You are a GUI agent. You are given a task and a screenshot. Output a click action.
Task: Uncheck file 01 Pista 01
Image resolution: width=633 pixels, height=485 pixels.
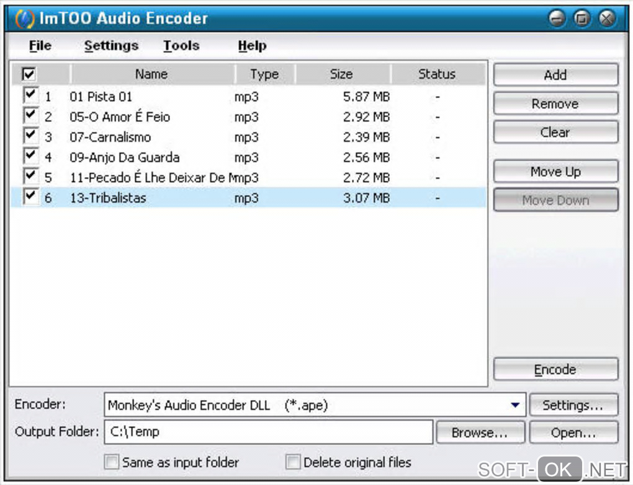[30, 95]
